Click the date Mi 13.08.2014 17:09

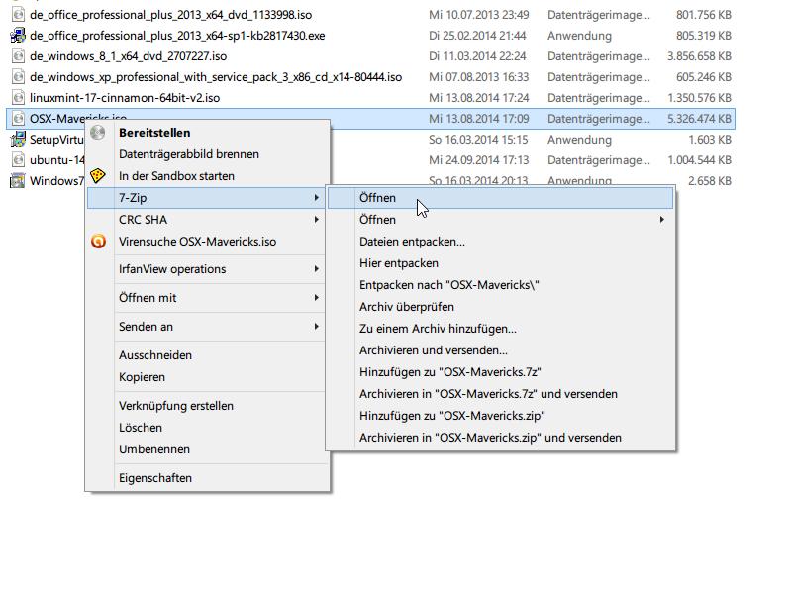pyautogui.click(x=479, y=119)
